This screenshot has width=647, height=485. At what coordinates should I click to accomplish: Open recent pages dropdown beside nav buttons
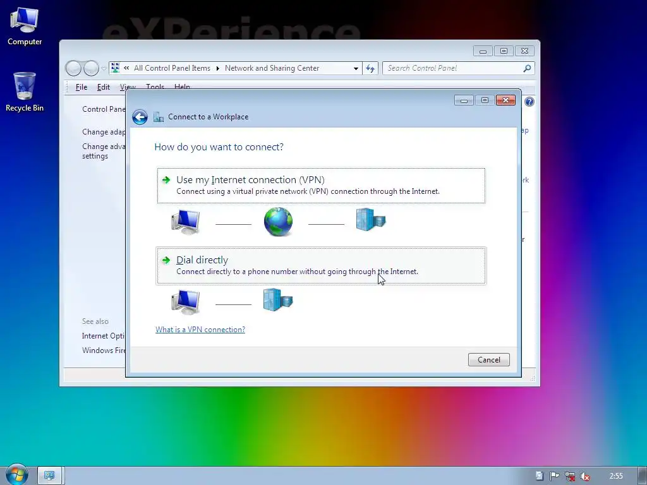104,68
